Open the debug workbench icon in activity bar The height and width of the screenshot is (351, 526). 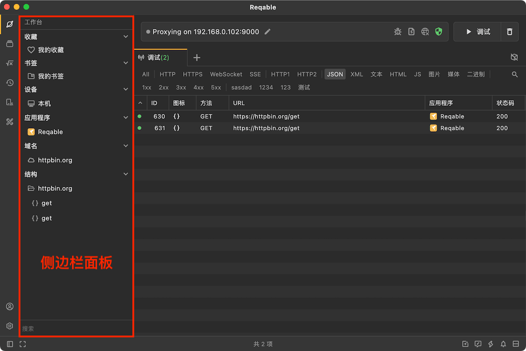(x=10, y=24)
